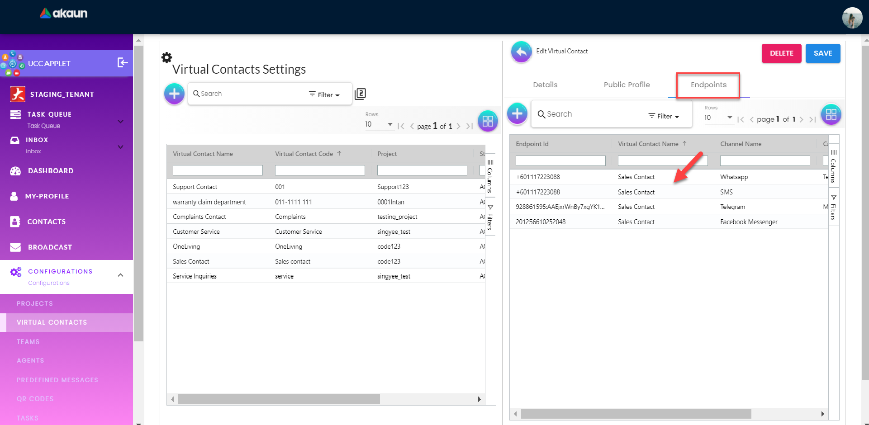Switch to the Public Profile tab
The width and height of the screenshot is (869, 425).
[627, 85]
